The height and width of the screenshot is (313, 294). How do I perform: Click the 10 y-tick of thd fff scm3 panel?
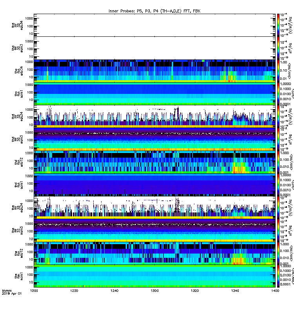tap(31, 148)
